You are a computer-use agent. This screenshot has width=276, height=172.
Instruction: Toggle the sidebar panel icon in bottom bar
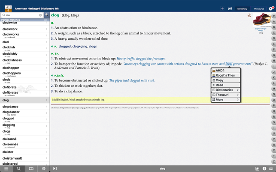(x=55, y=169)
